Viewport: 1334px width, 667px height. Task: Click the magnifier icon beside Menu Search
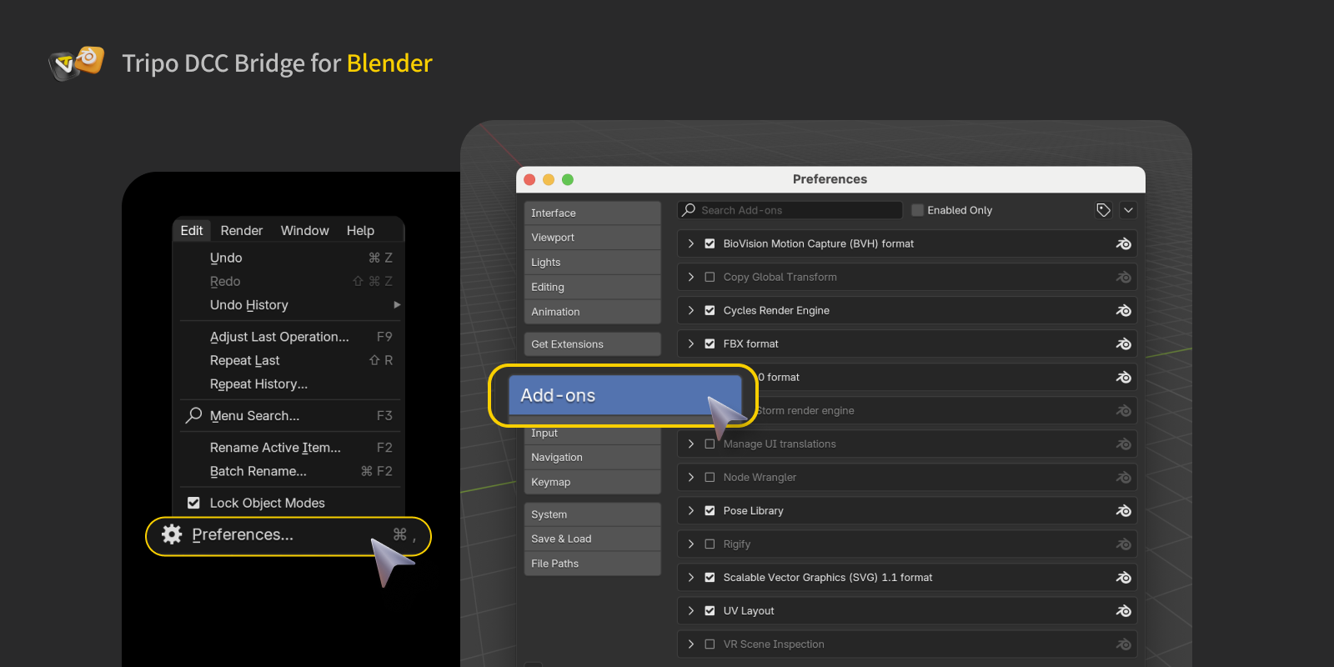pos(193,415)
